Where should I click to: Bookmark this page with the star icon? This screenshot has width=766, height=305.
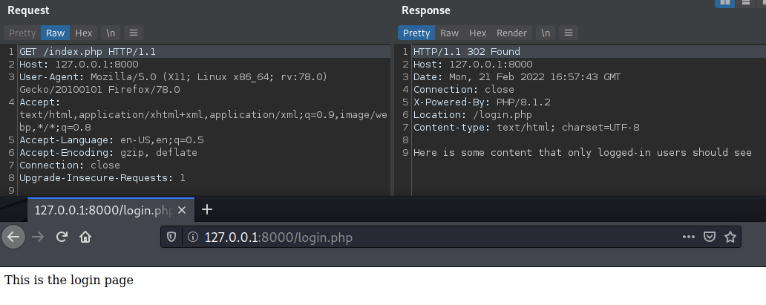730,237
